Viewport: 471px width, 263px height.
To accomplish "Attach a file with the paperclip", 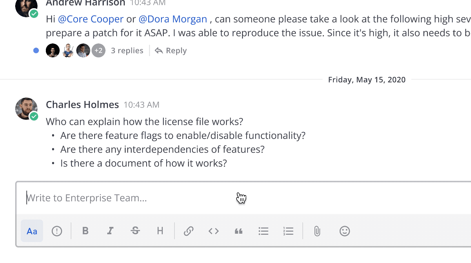I will point(317,231).
